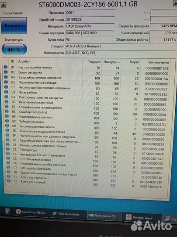Click status orb for Включения/отключения
The width and height of the screenshot is (177, 237).
[x=7, y=102]
